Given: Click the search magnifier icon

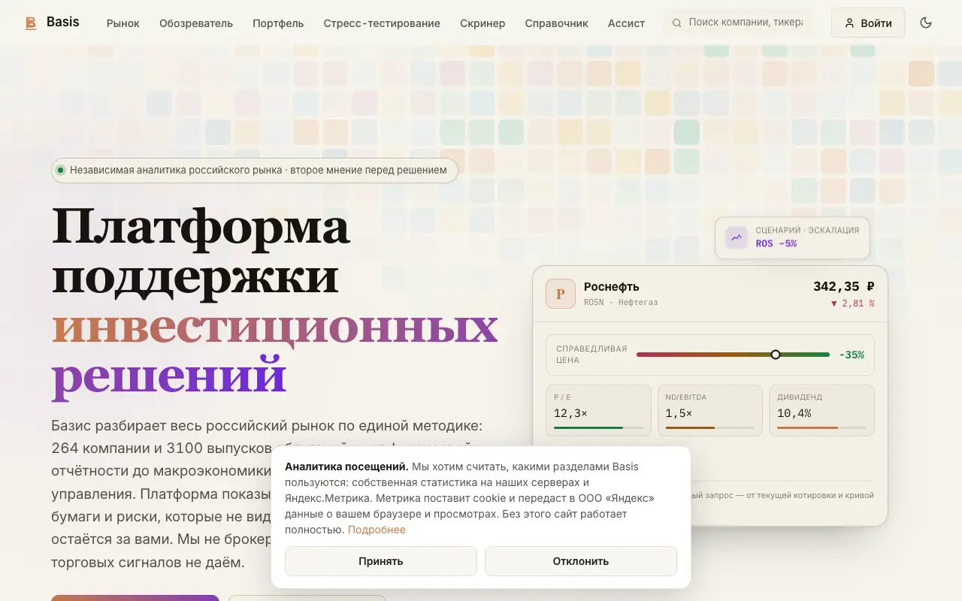Looking at the screenshot, I should point(676,23).
